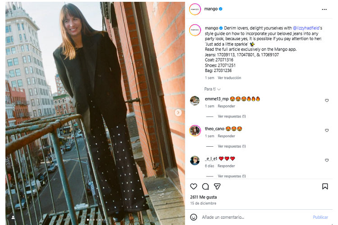This screenshot has height=225, width=338.
Task: Click 'Responder' under the _e_l_e1 comment
Action: coord(226,166)
